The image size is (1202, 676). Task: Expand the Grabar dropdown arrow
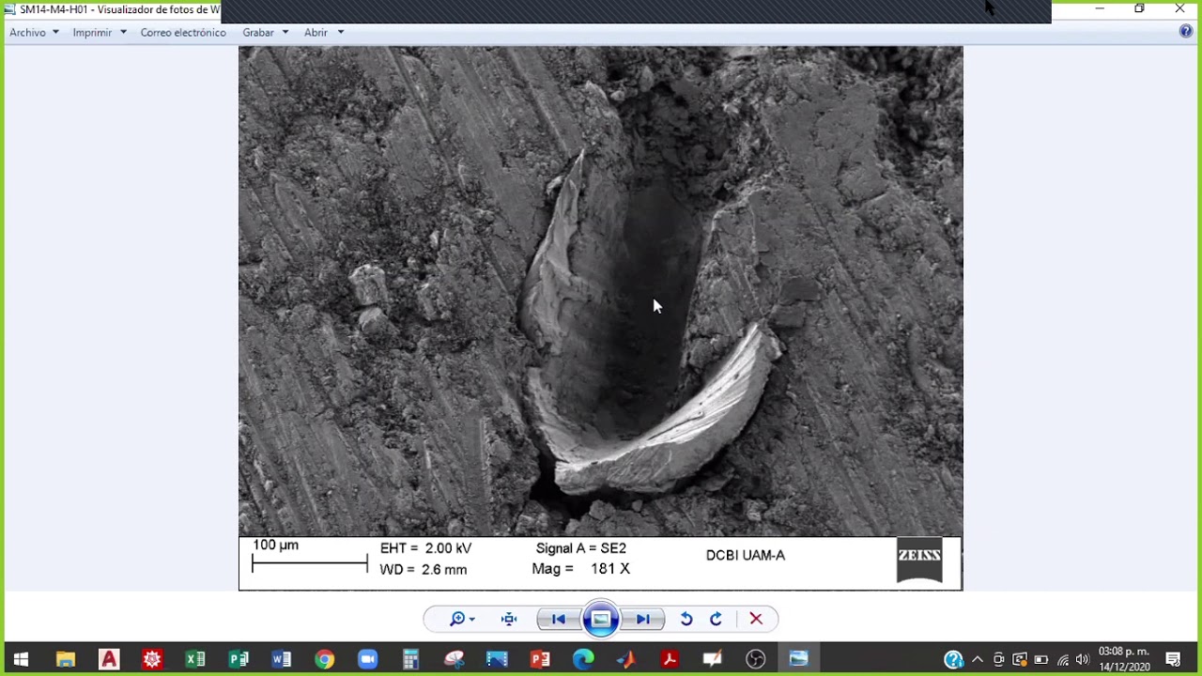(x=285, y=32)
